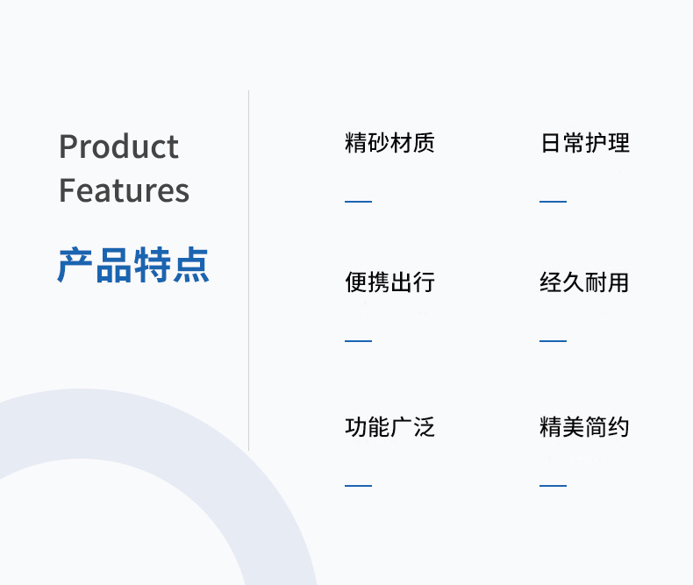Click blue underline beneath 日常护理
This screenshot has height=585, width=693.
point(553,202)
